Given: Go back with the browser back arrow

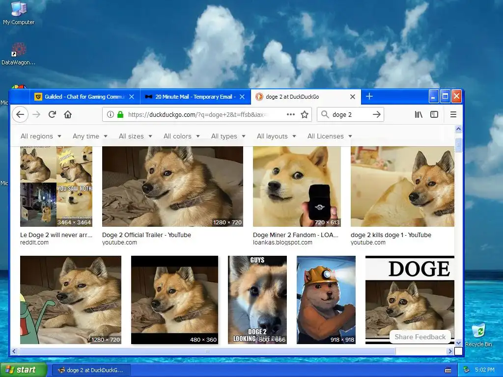Looking at the screenshot, I should pos(20,114).
